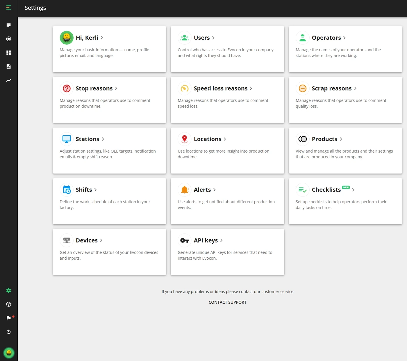Image resolution: width=407 pixels, height=361 pixels.
Task: Click chevron next to Operators heading
Action: pyautogui.click(x=344, y=38)
